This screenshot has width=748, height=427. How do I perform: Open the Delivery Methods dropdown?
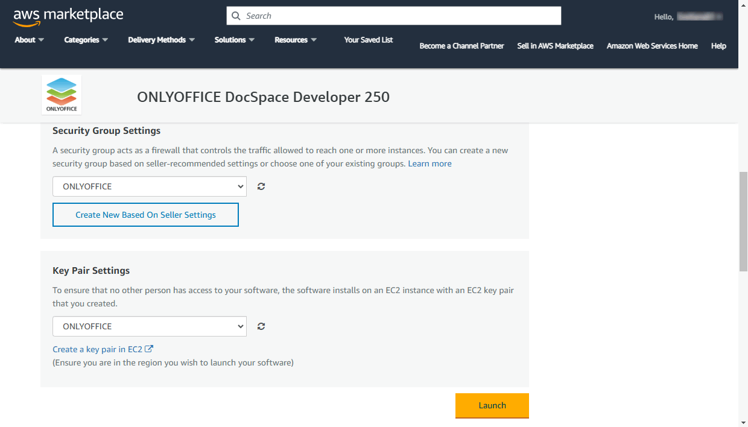click(160, 39)
